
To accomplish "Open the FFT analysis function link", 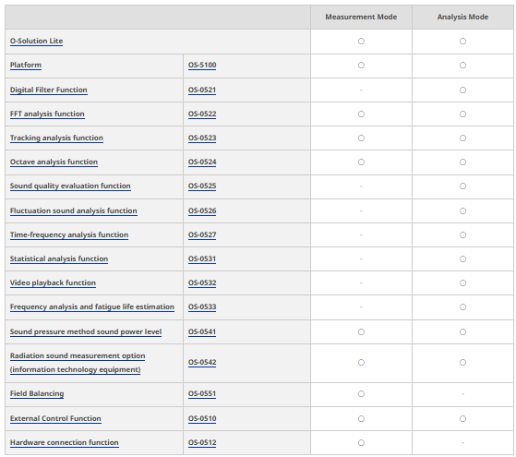I will pyautogui.click(x=47, y=114).
